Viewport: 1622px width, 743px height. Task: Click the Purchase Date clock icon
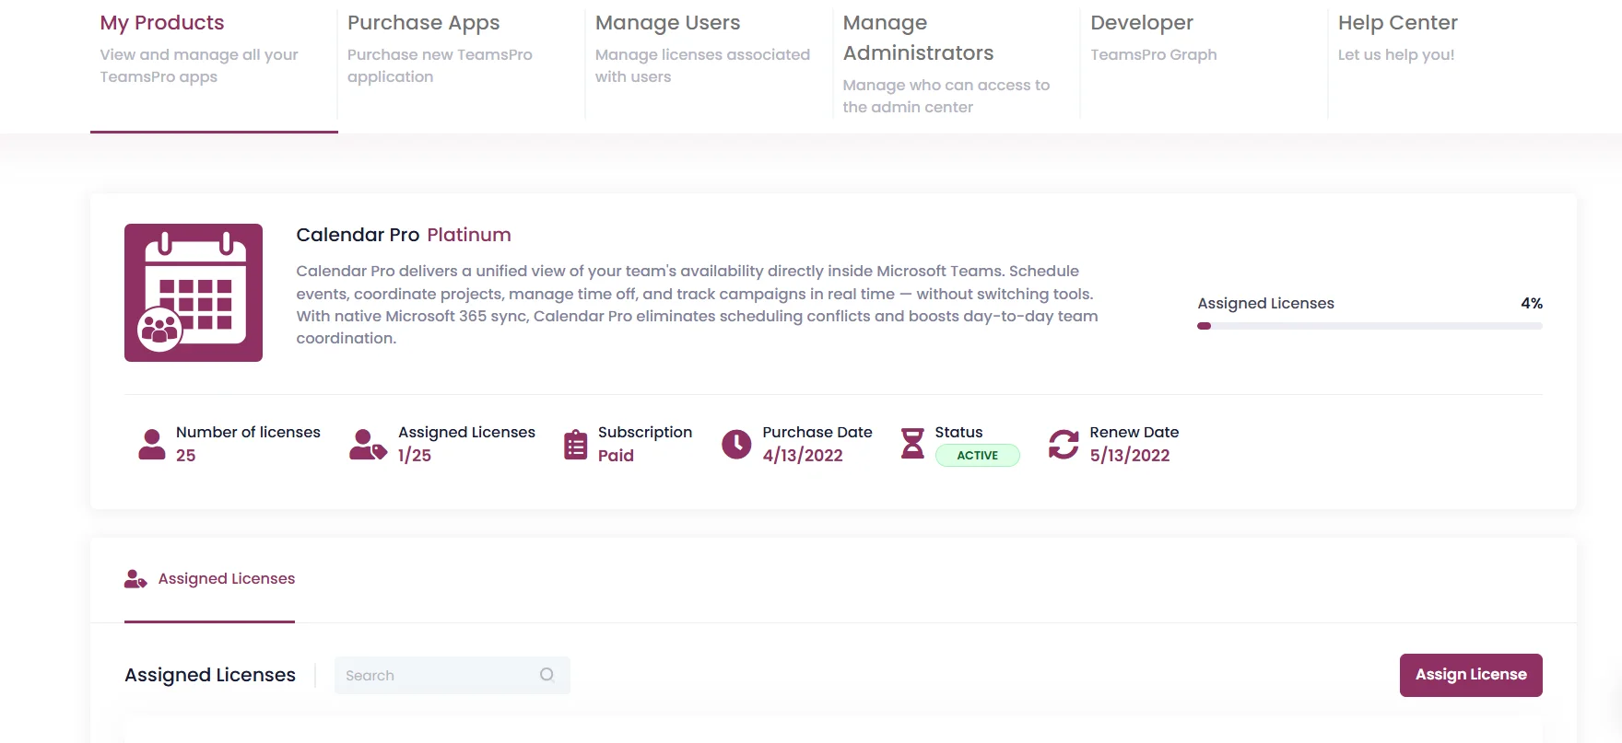pyautogui.click(x=736, y=444)
